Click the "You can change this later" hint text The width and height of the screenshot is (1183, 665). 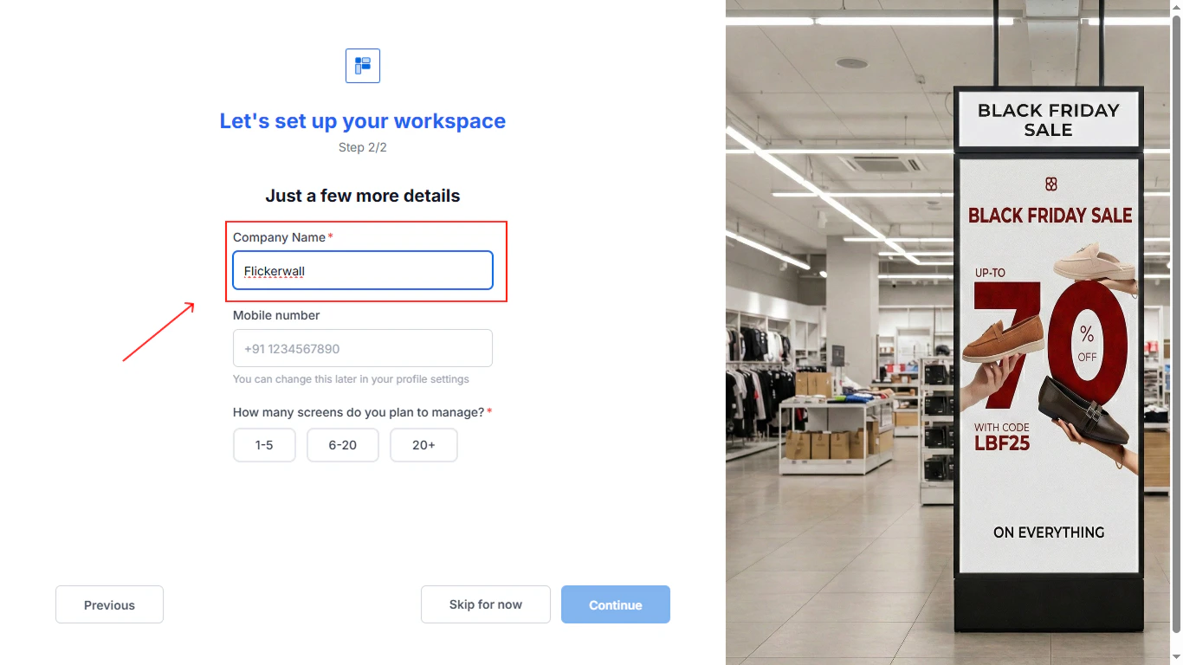[x=351, y=379]
